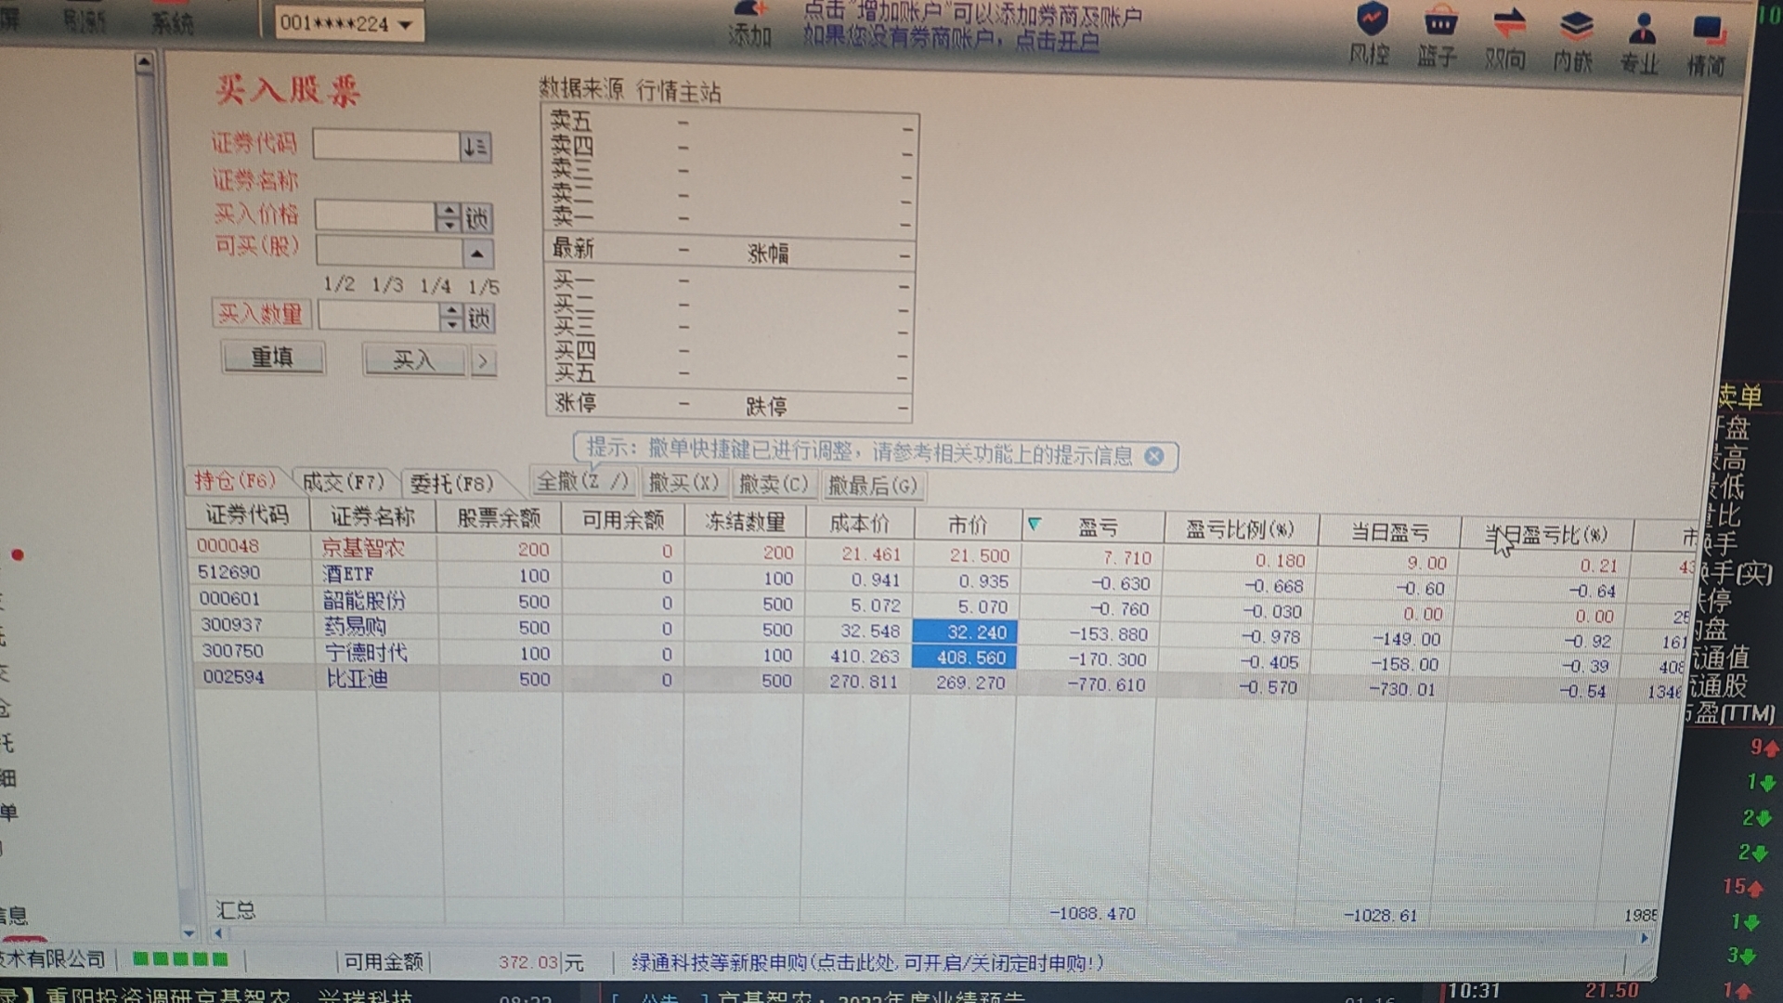The width and height of the screenshot is (1783, 1003).
Task: Switch to the 成交(F7) tab
Action: [x=343, y=482]
